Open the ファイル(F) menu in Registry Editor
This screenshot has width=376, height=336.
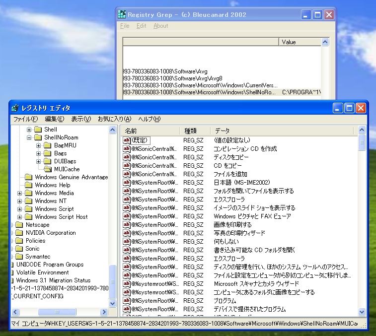pos(25,119)
